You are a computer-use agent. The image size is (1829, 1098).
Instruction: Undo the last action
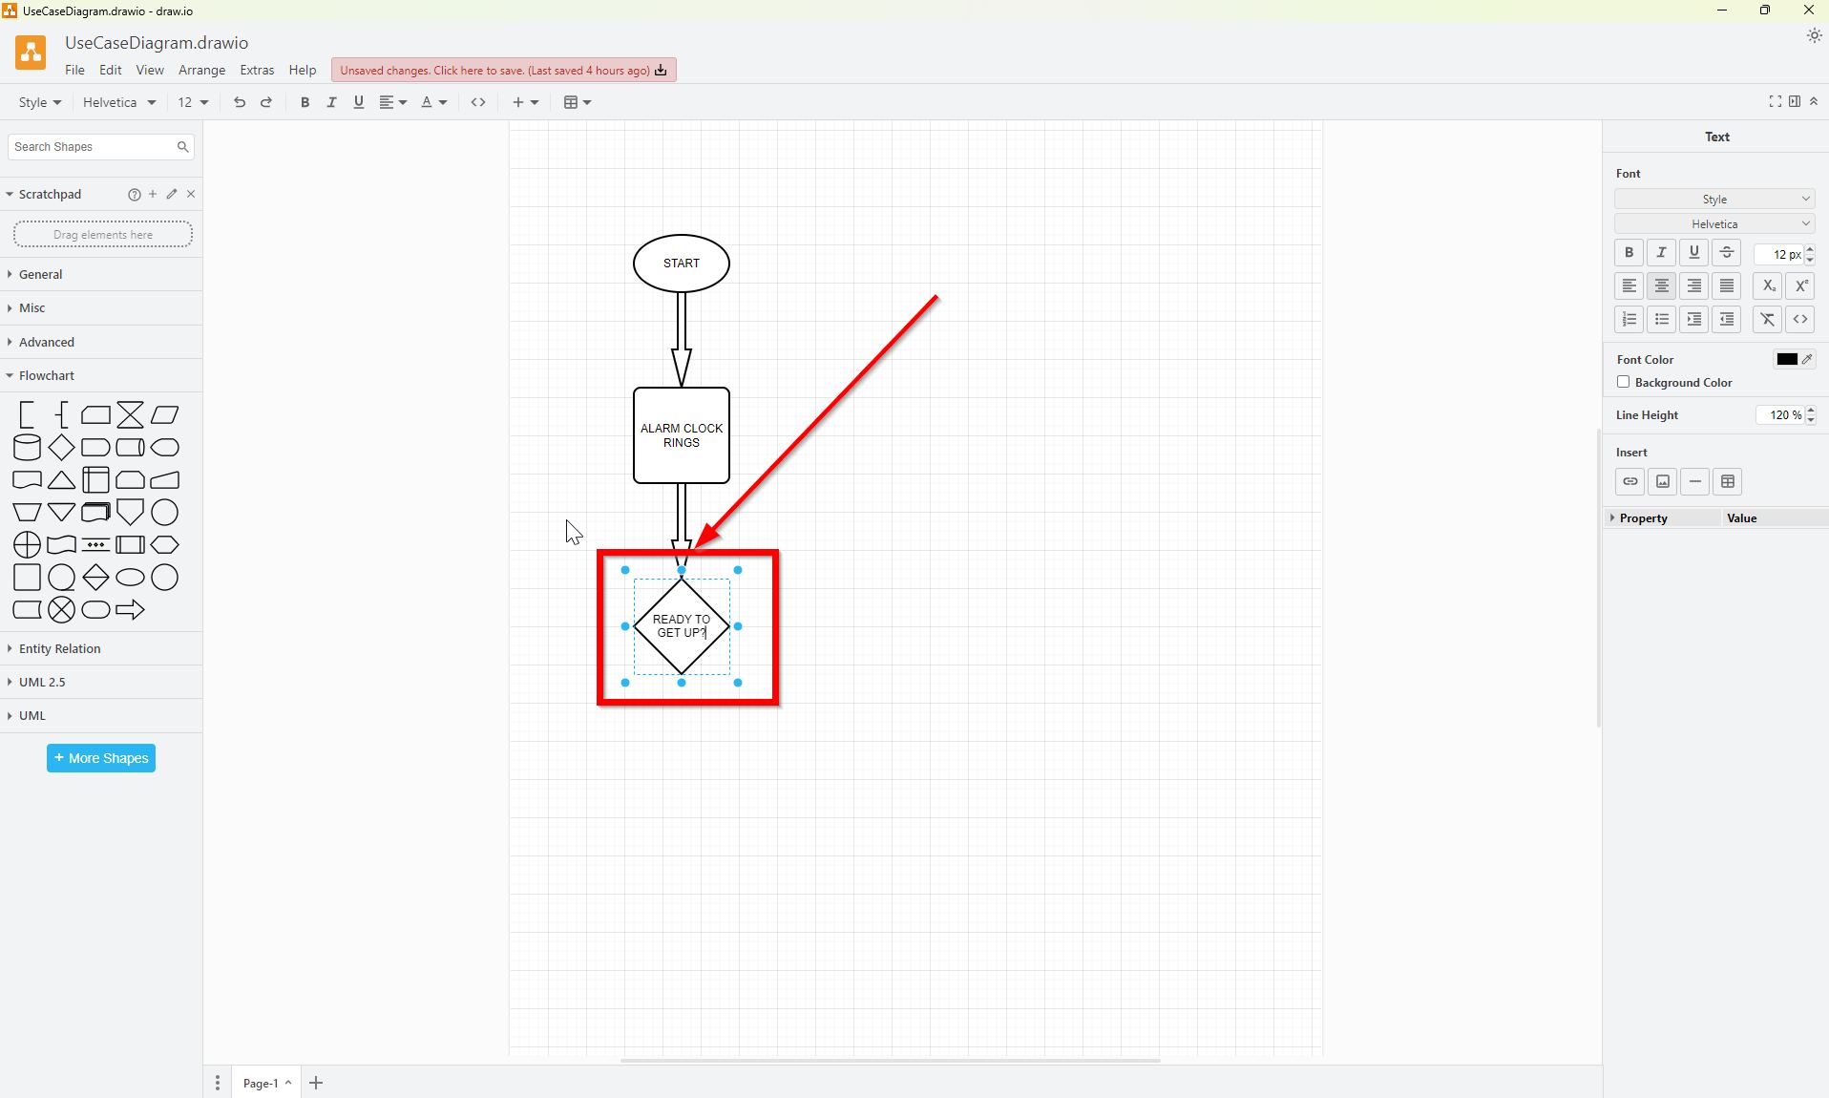pyautogui.click(x=239, y=102)
